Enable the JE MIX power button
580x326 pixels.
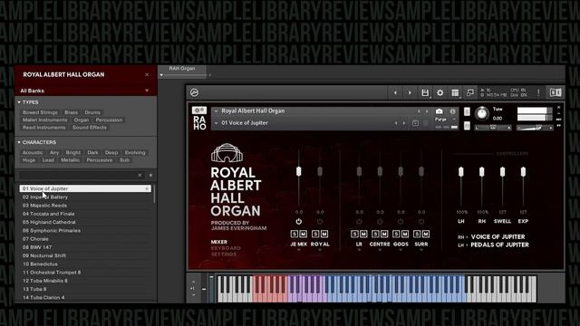tap(298, 221)
